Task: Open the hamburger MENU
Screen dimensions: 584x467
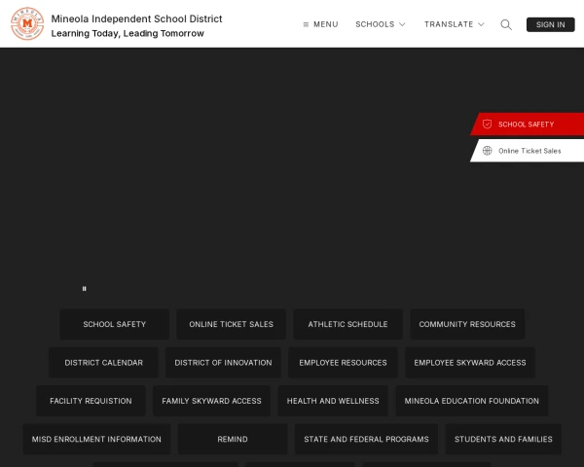Action: [x=320, y=24]
